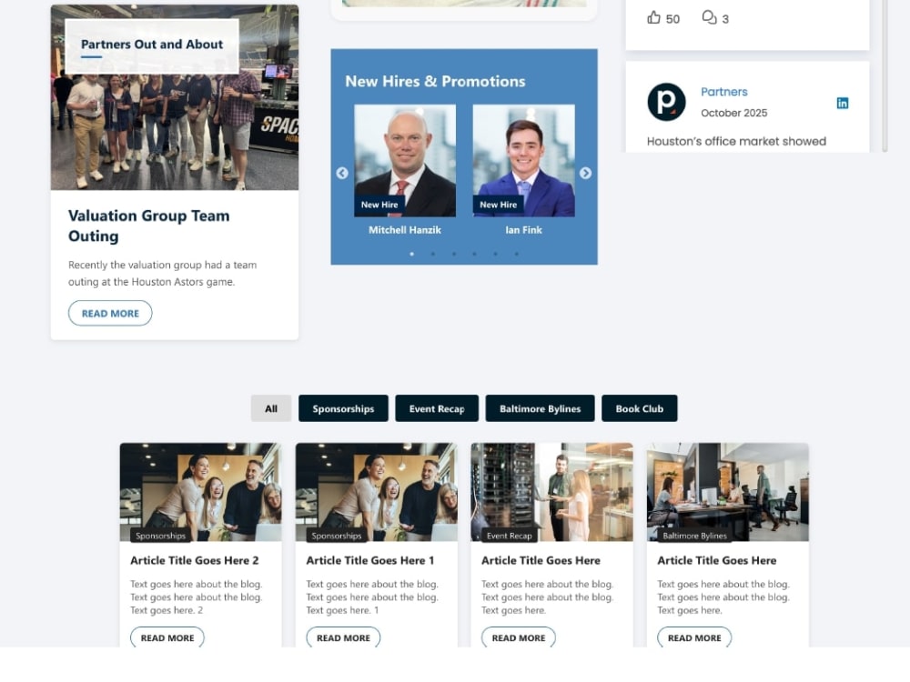Select the second carousel pagination dot
Screen dimensions: 910x682
pos(433,254)
